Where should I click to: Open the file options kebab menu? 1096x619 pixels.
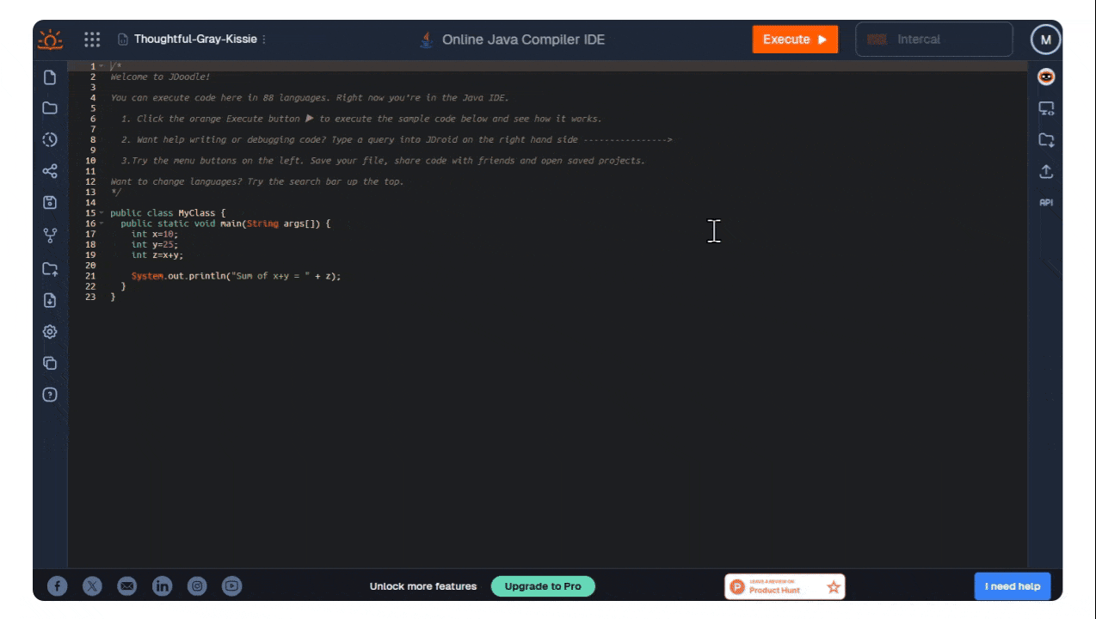coord(262,40)
